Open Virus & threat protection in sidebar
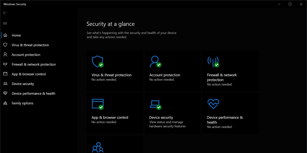The image size is (307, 153). click(30, 45)
